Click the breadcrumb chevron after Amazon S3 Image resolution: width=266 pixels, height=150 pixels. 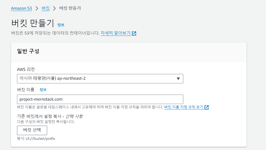[x=37, y=8]
